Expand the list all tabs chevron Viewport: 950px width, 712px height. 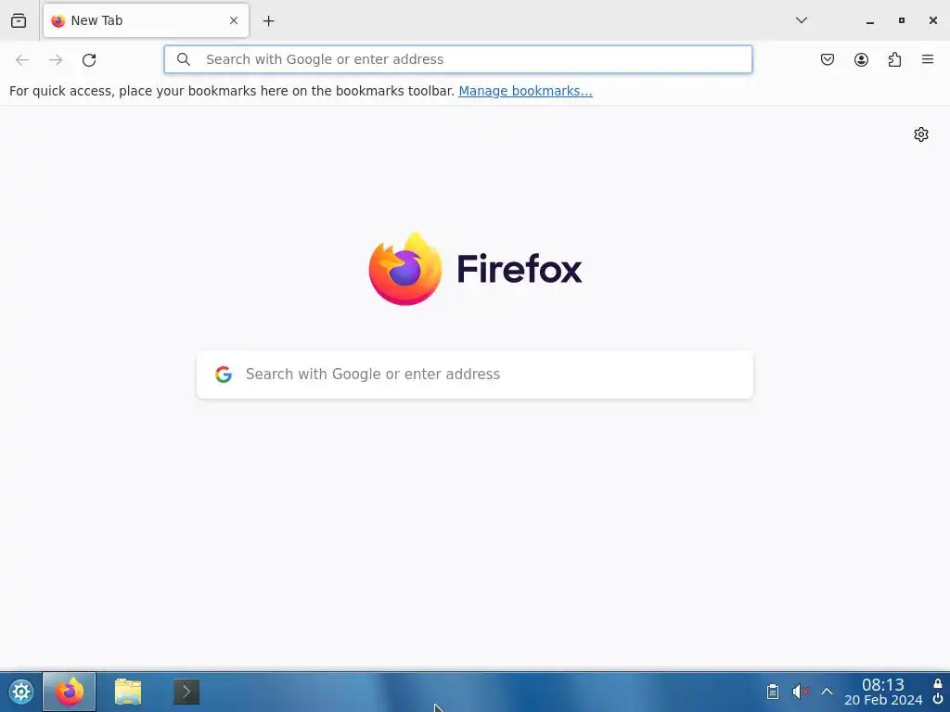801,20
